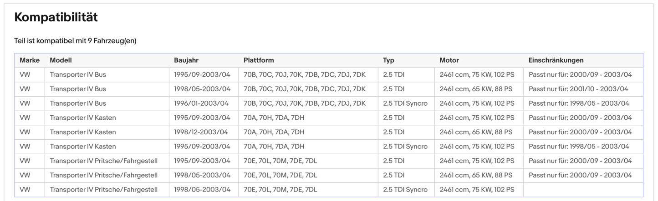Screen dimensions: 658x201
Task: Click 2.5 TDI Syncro in the Transporter IV Bus row
Action: point(405,103)
